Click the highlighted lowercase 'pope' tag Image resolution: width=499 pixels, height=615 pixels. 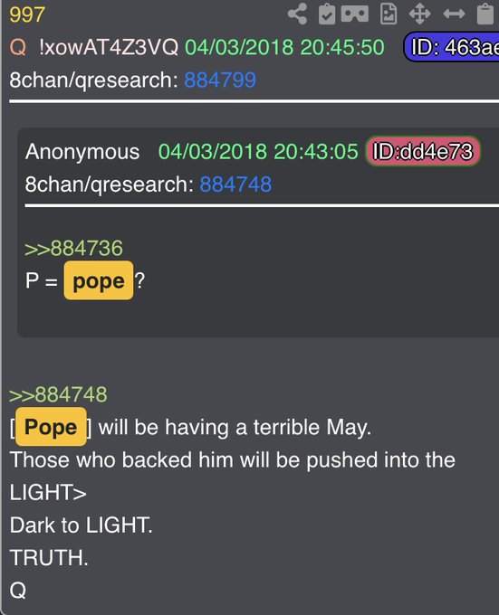coord(99,280)
